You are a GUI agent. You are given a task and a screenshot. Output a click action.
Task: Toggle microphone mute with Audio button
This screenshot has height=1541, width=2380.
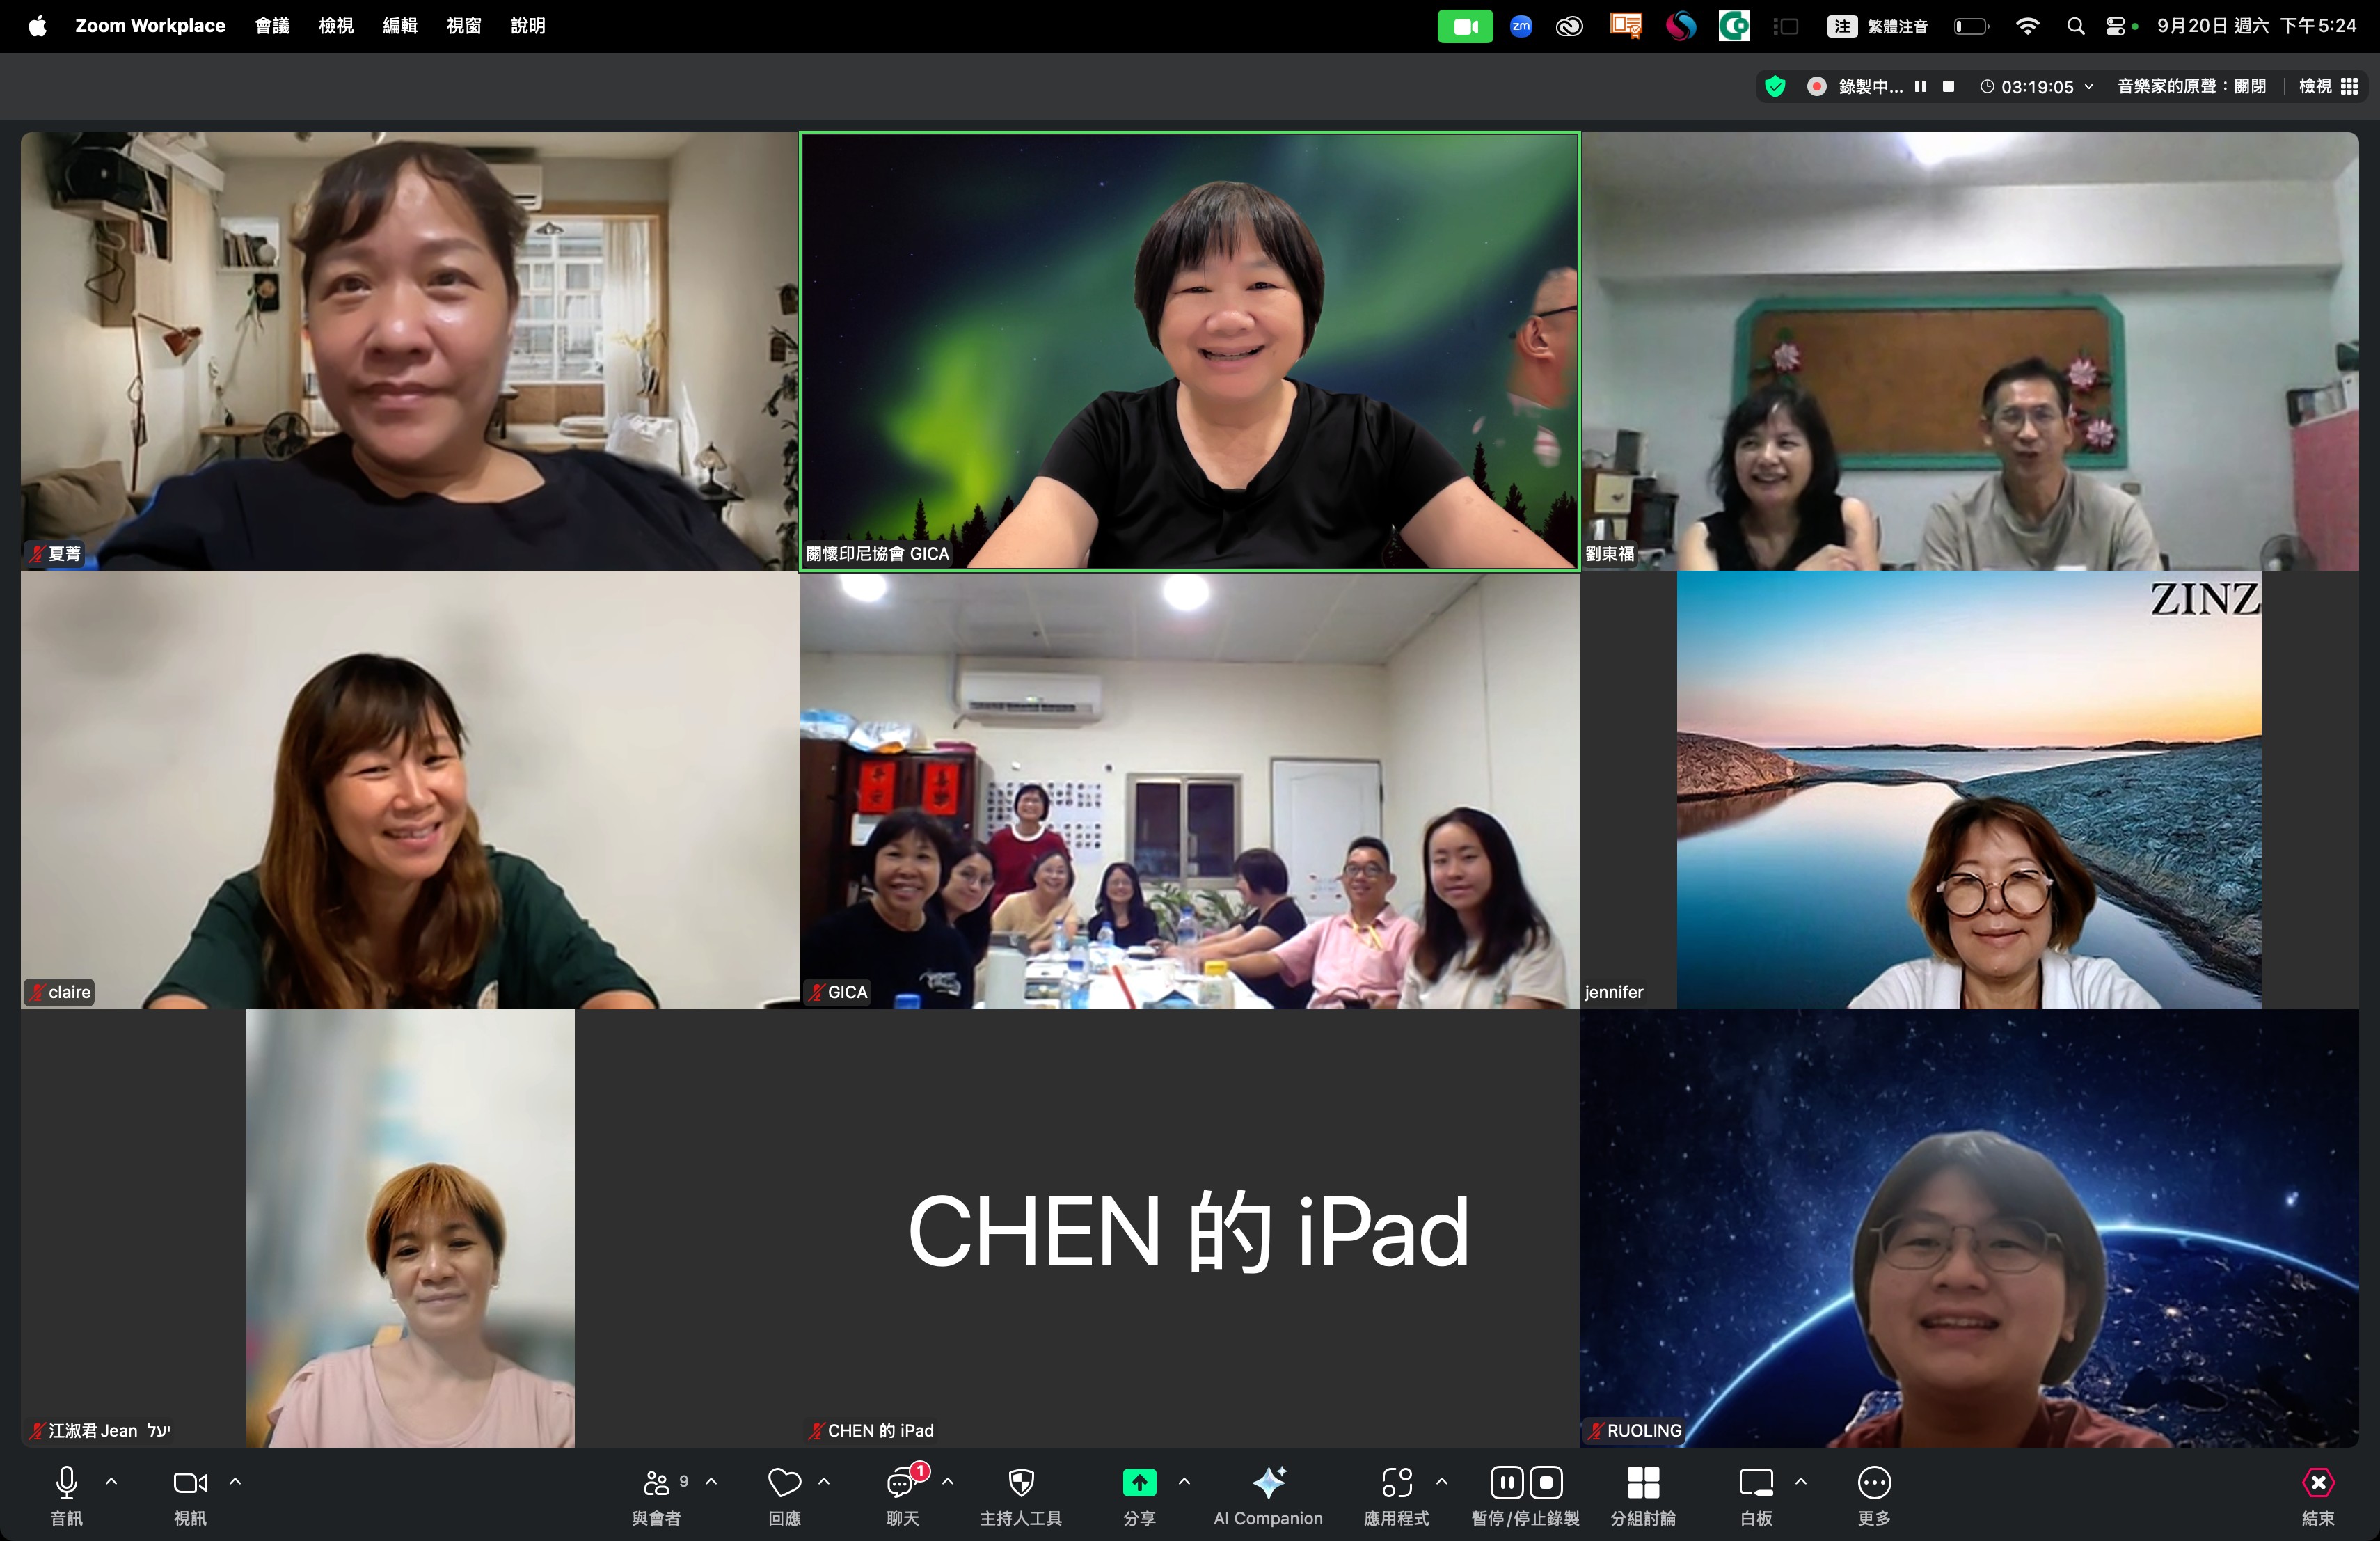coord(67,1483)
